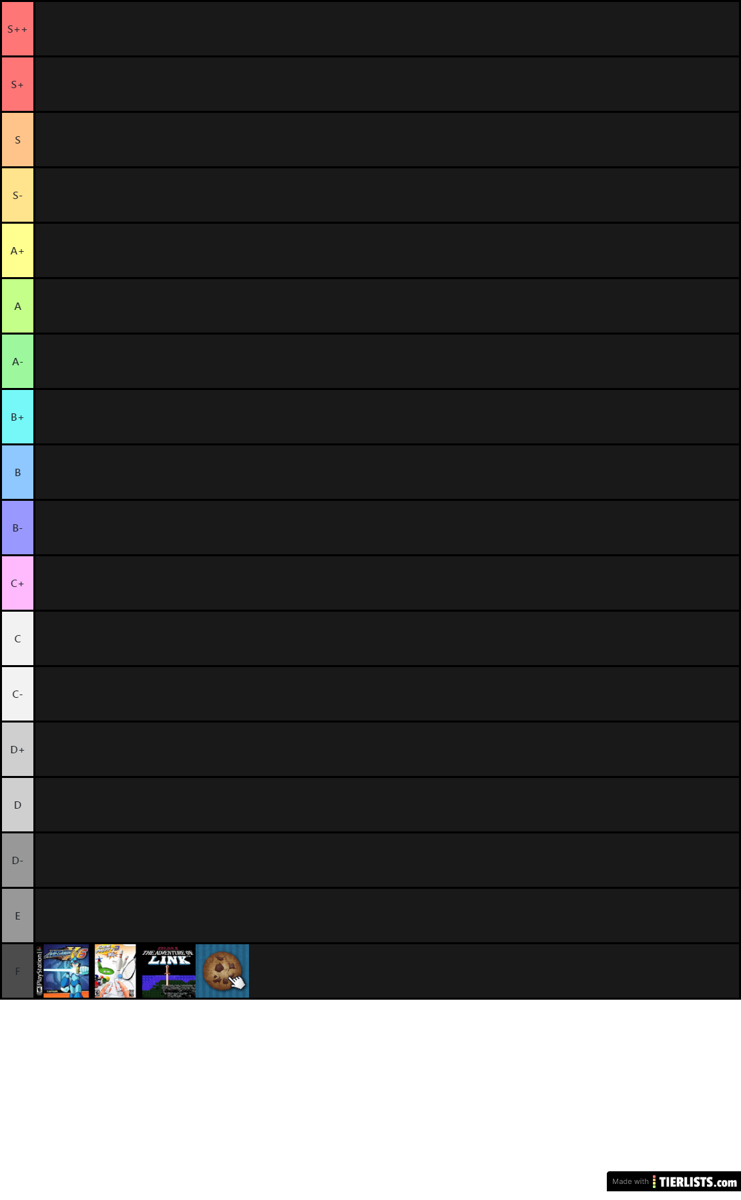Click Zelda II Adventure of Link cover
741x1200 pixels.
tap(169, 971)
